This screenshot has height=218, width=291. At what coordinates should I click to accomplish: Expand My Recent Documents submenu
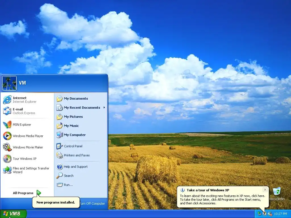click(81, 108)
